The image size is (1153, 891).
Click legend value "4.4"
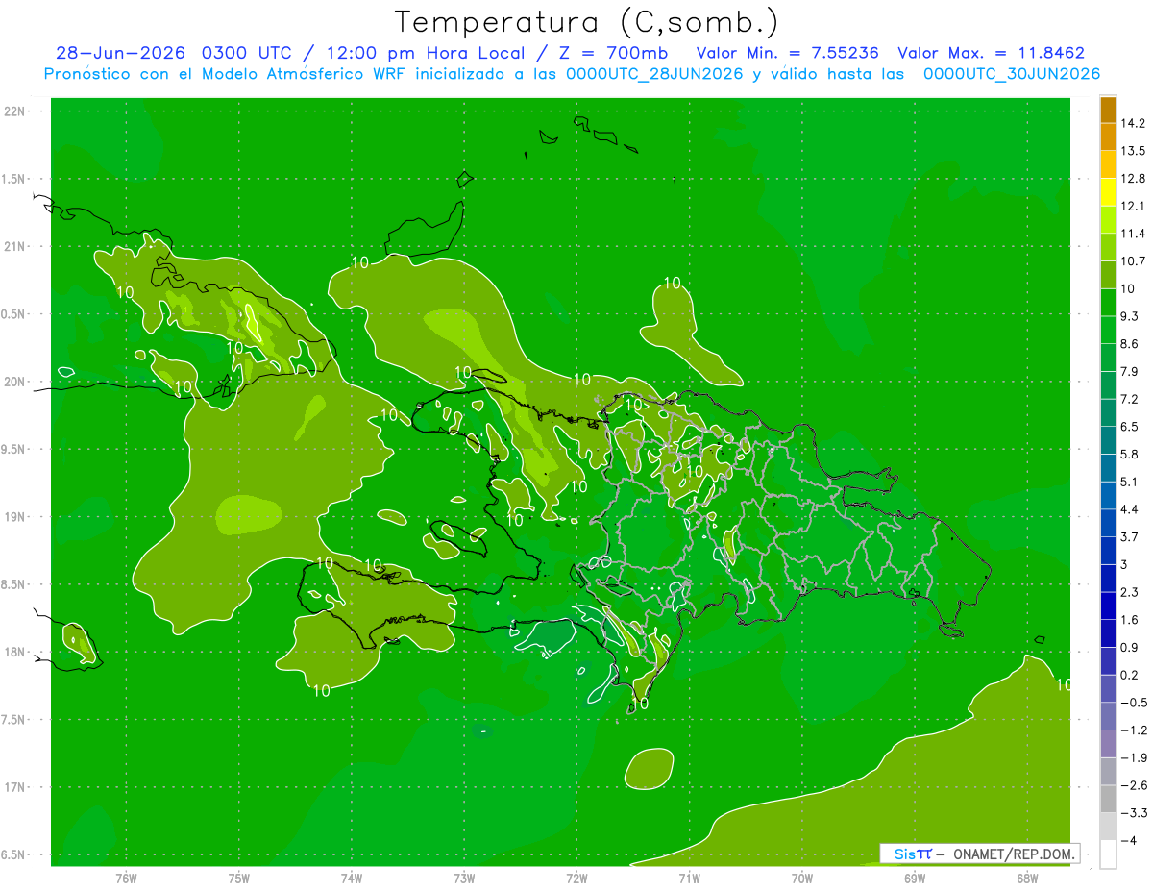pyautogui.click(x=1130, y=509)
